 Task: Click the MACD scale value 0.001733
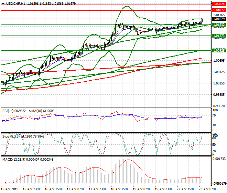click(x=219, y=159)
